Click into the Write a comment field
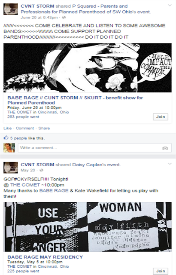This screenshot has width=176, height=275. point(94,148)
